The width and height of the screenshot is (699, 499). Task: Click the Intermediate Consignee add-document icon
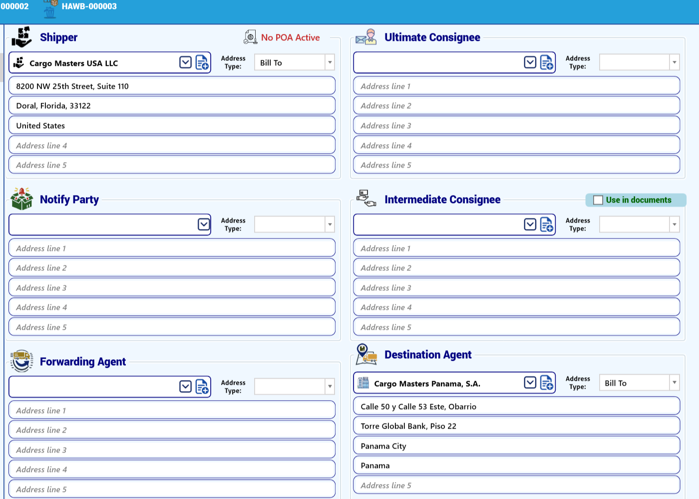[x=547, y=225]
